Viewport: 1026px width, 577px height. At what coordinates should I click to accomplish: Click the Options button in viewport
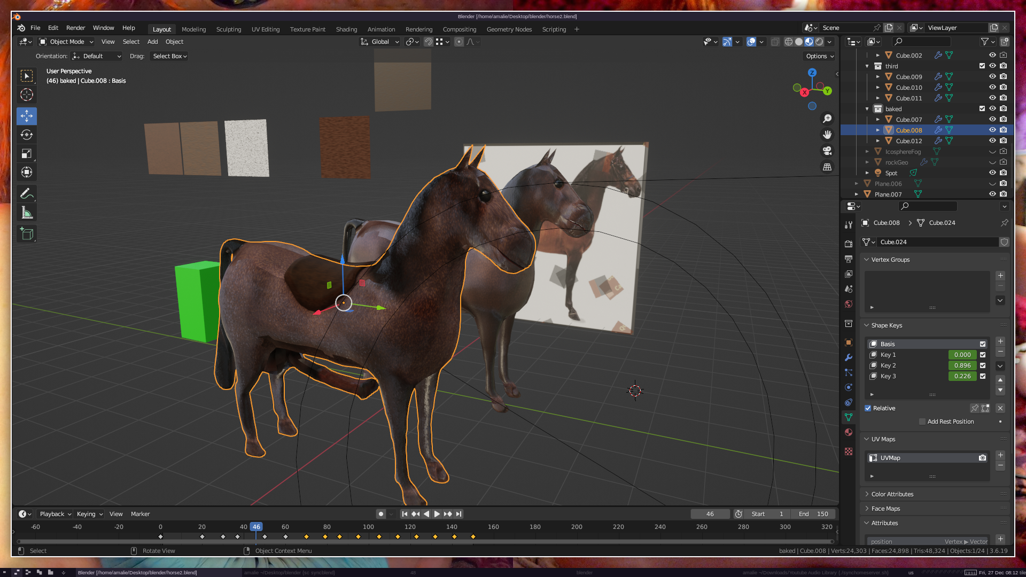(x=819, y=56)
